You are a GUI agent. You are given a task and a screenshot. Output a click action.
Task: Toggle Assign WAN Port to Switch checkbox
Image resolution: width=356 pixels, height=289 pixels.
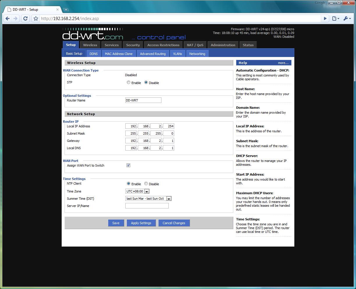(128, 165)
